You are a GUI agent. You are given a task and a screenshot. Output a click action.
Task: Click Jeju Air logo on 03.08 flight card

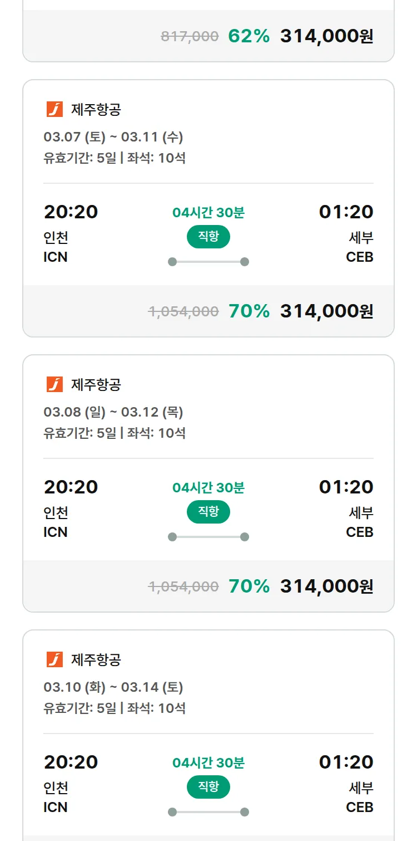coord(54,384)
